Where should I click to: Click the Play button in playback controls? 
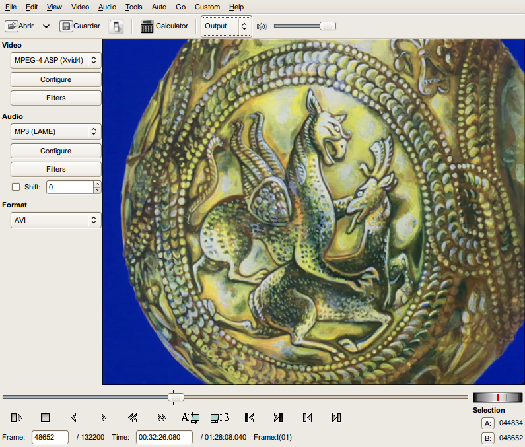tap(17, 417)
